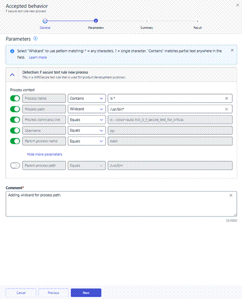242x299 pixels.
Task: Select the Summary step
Action: (147, 27)
